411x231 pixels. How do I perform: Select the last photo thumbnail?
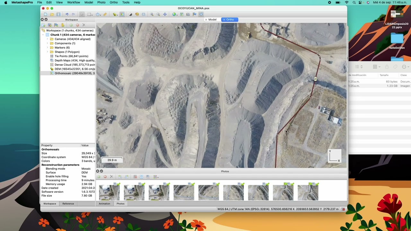pos(308,193)
